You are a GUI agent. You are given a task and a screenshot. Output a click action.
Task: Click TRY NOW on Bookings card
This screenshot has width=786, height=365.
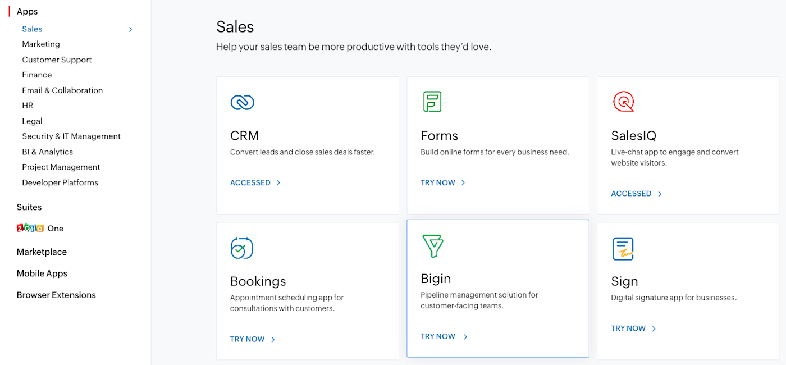tap(248, 340)
